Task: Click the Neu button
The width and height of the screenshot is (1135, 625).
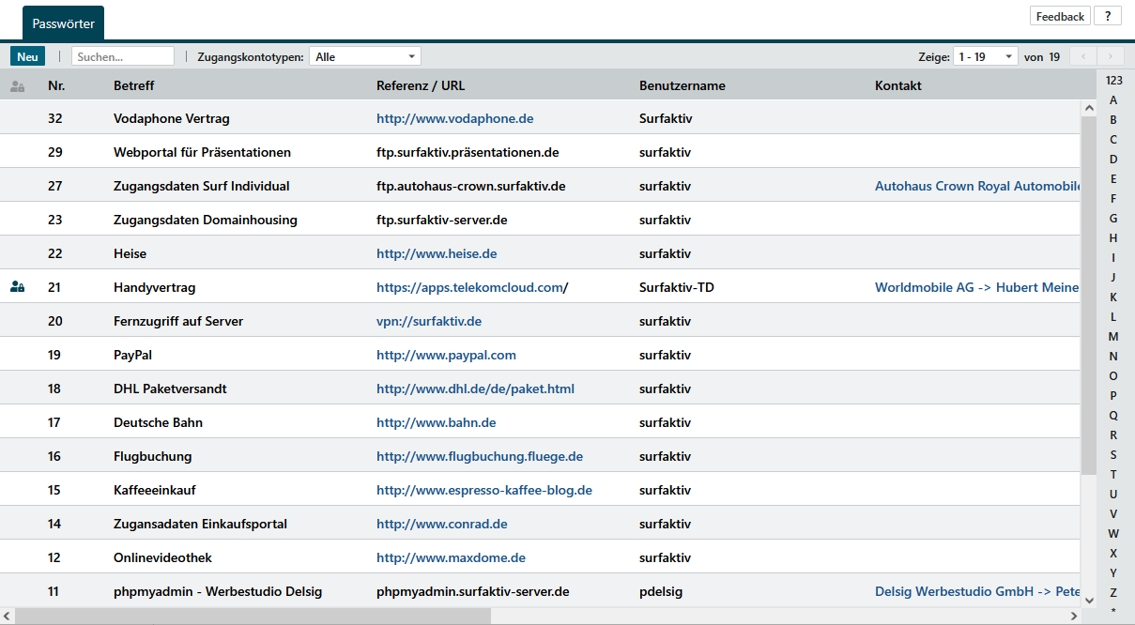Action: pyautogui.click(x=27, y=57)
